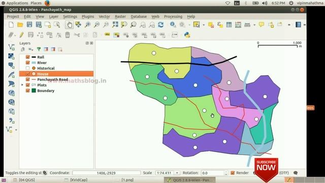Toggle editing with the pencil icon

point(21,35)
